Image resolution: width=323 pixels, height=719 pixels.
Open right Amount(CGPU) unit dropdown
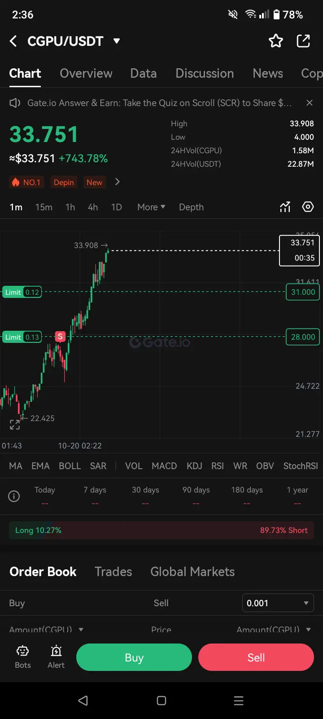(x=308, y=630)
